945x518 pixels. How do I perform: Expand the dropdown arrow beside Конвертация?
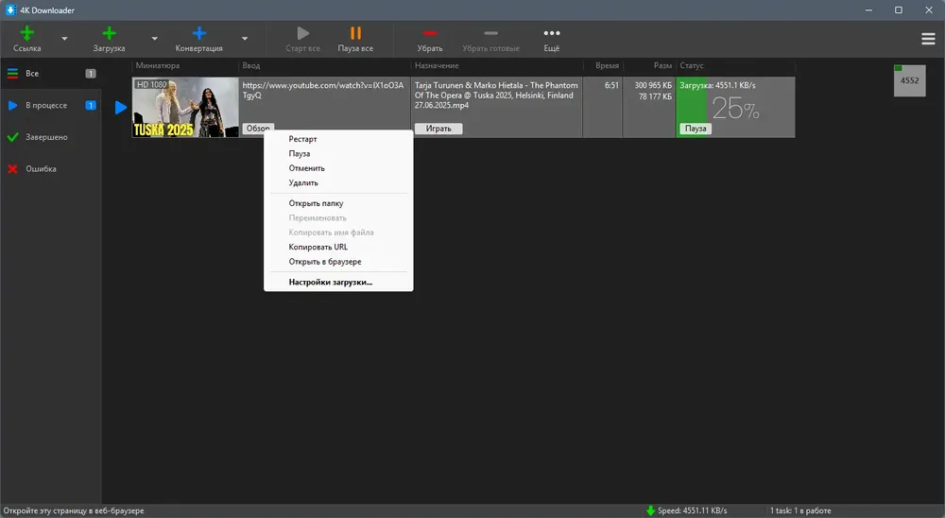tap(245, 39)
